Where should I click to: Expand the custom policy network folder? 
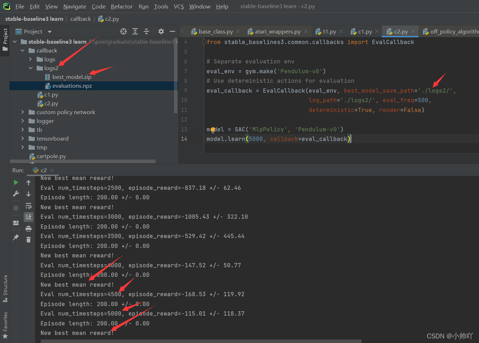pyautogui.click(x=22, y=112)
